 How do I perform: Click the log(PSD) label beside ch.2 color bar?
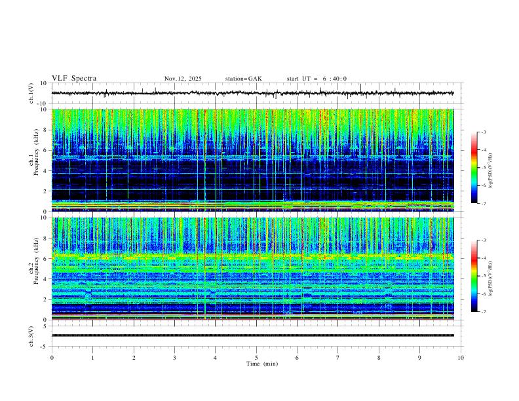pyautogui.click(x=491, y=278)
